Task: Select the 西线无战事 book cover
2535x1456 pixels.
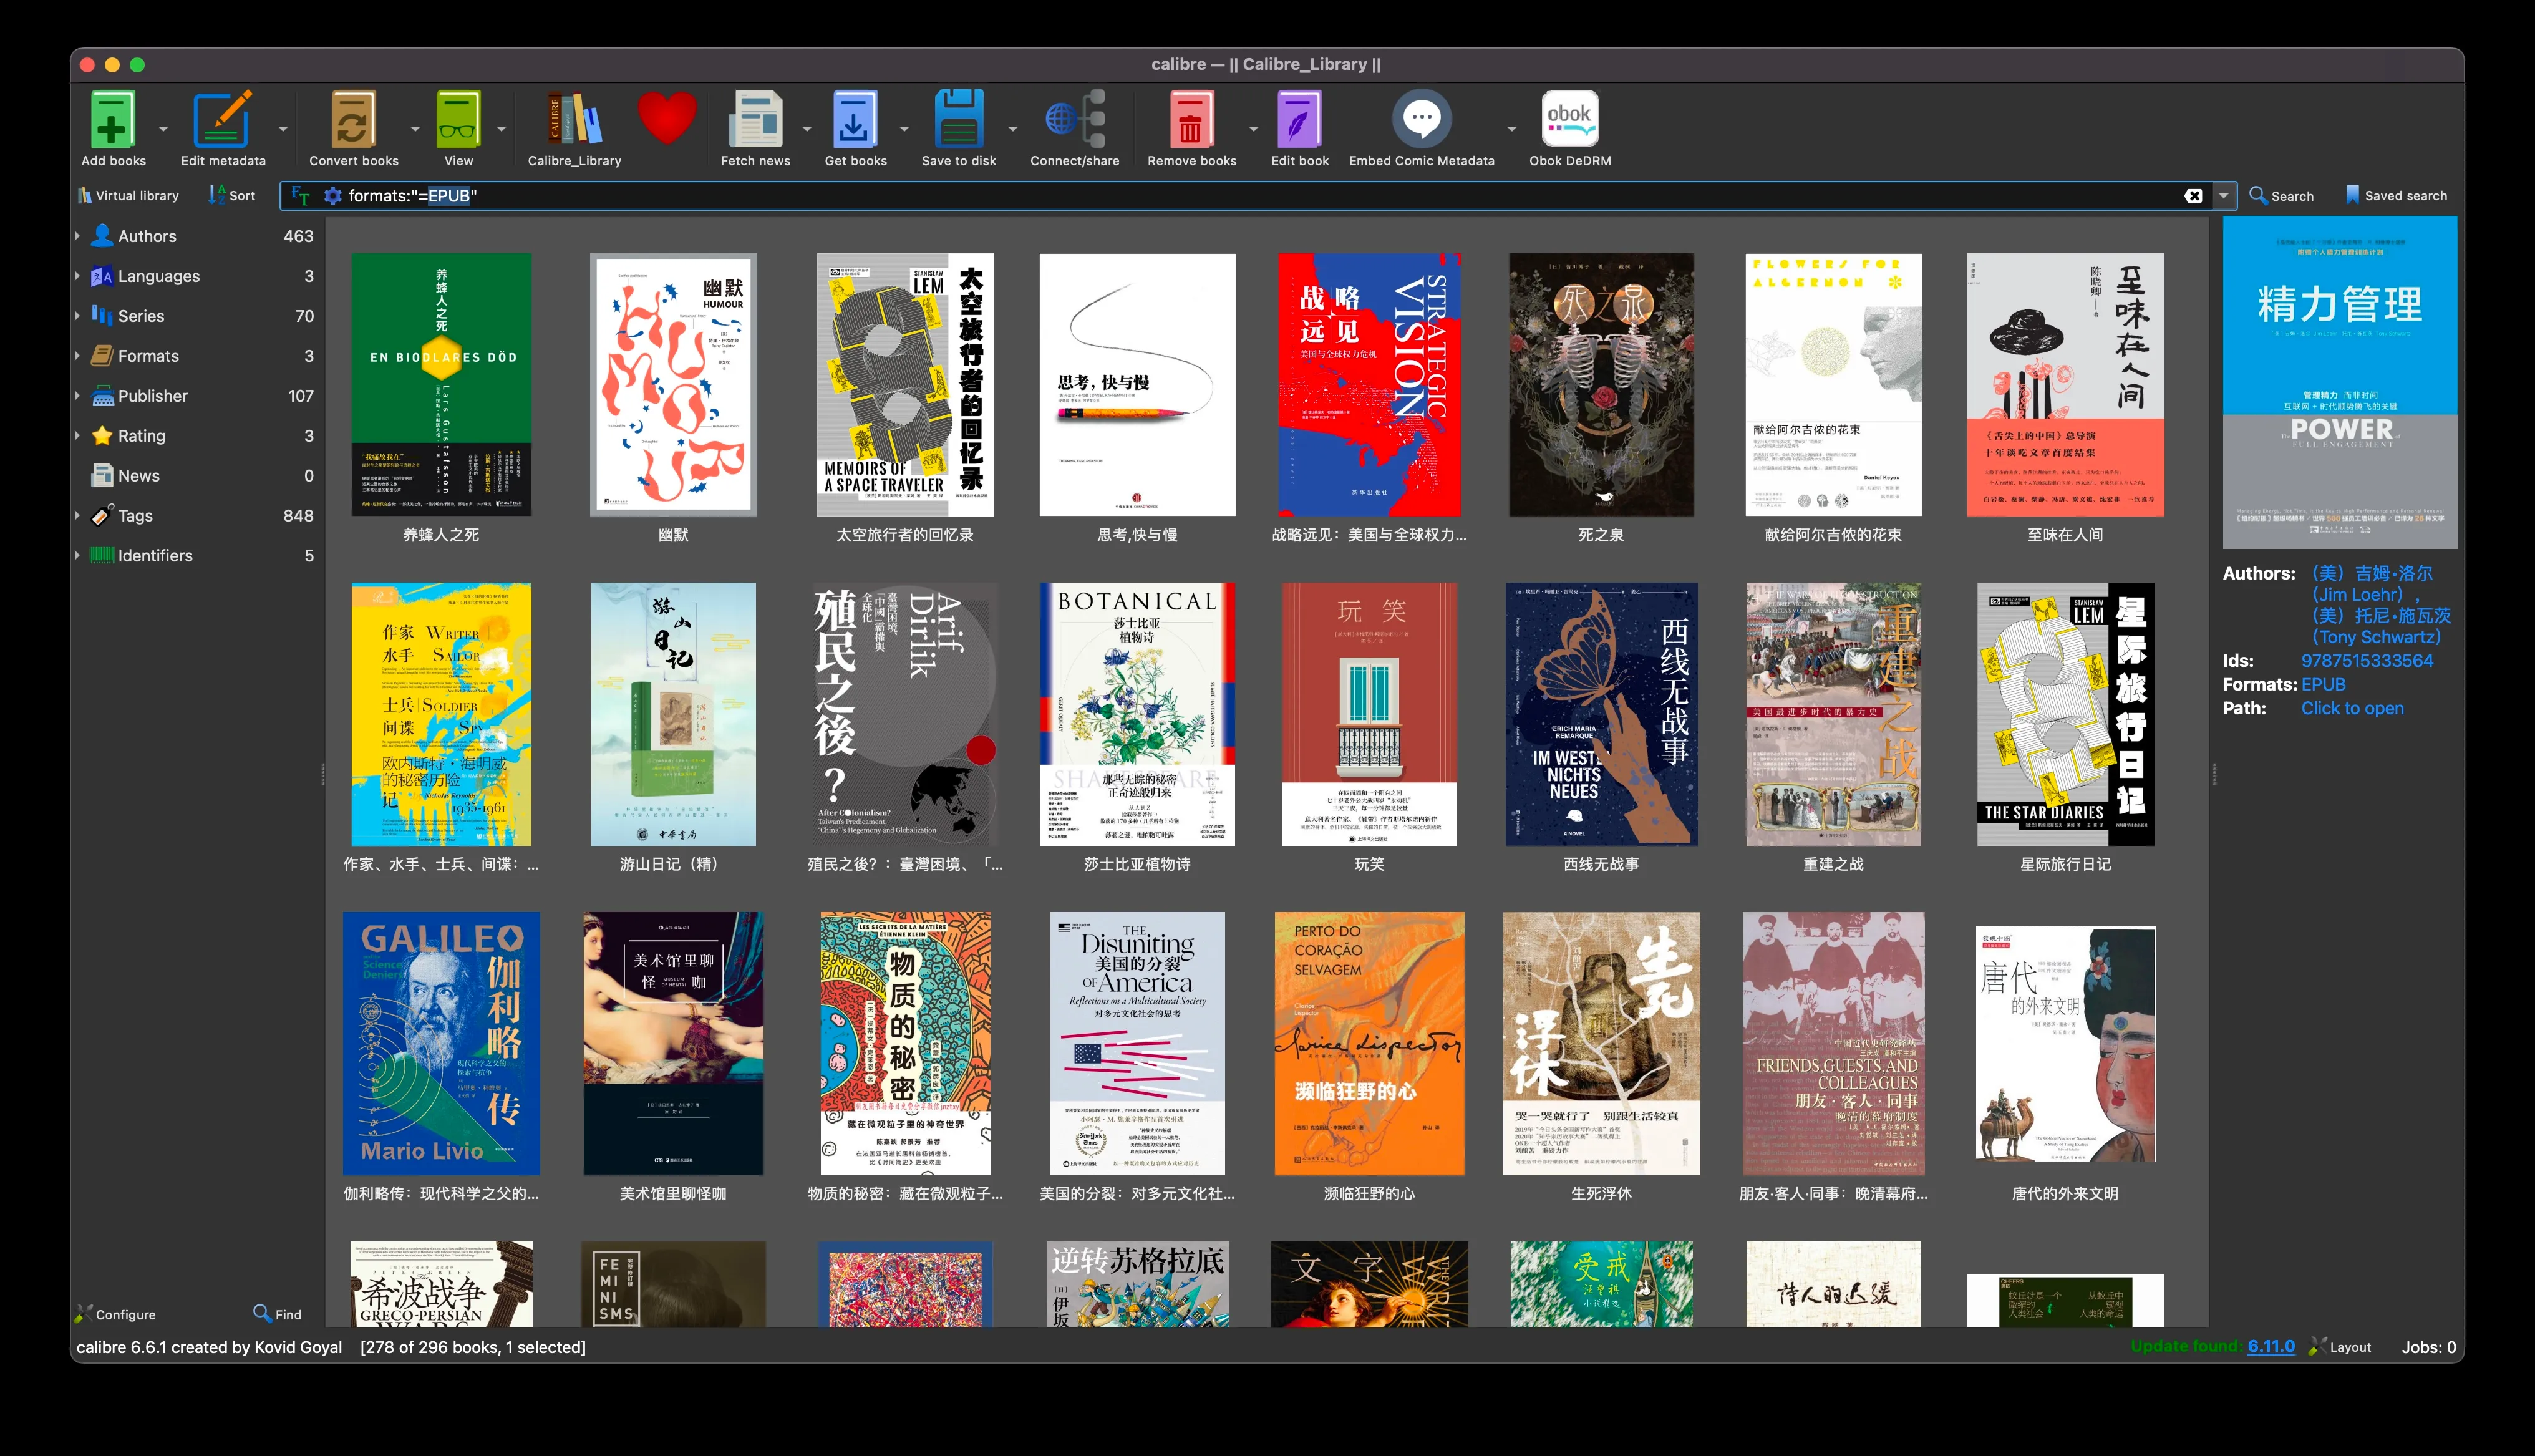Action: tap(1601, 714)
